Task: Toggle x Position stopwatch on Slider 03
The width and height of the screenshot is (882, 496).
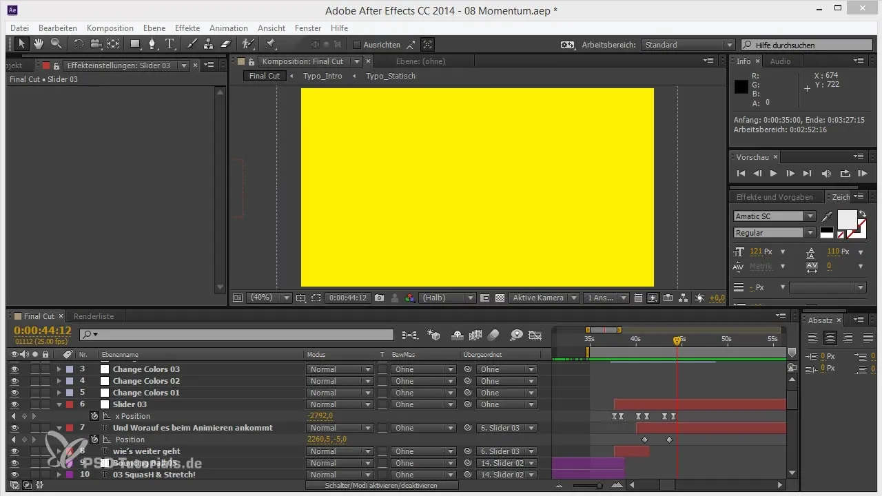Action: [x=94, y=416]
